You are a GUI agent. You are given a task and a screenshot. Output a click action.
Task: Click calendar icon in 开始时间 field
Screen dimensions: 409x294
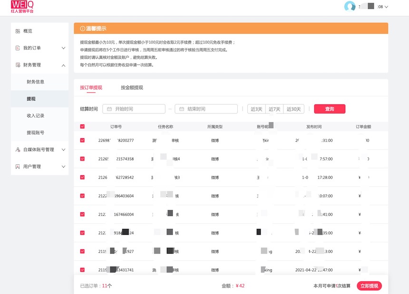point(109,109)
